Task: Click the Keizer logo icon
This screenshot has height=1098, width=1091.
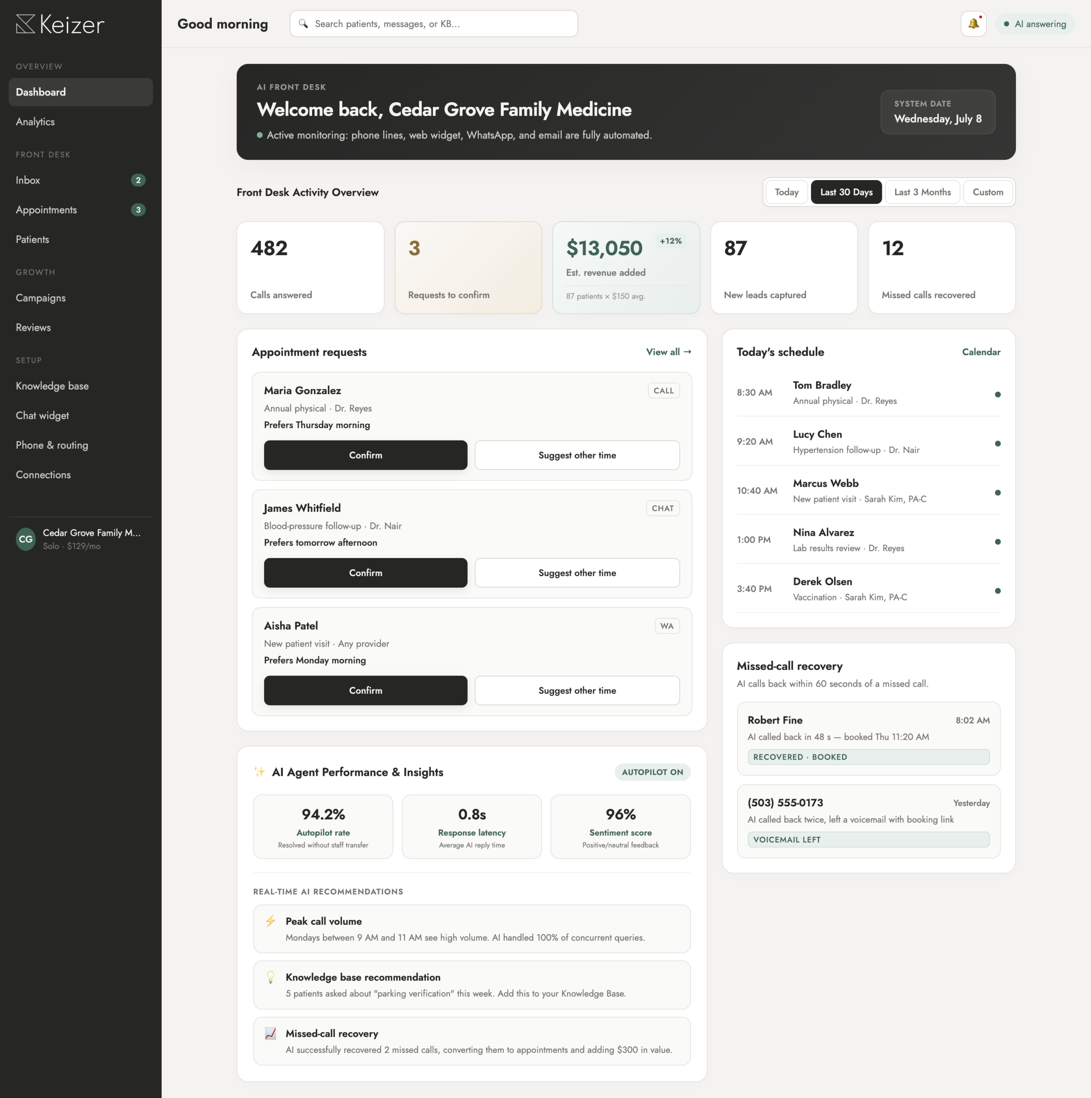Action: point(26,24)
